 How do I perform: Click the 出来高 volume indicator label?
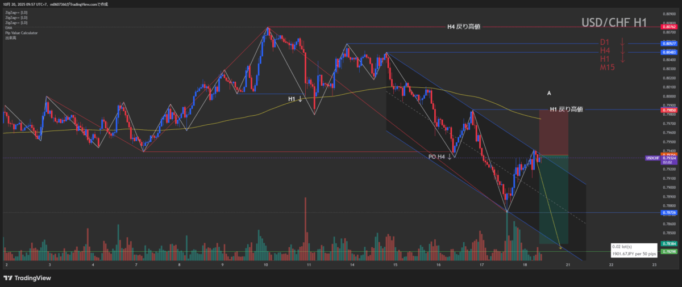(x=10, y=38)
